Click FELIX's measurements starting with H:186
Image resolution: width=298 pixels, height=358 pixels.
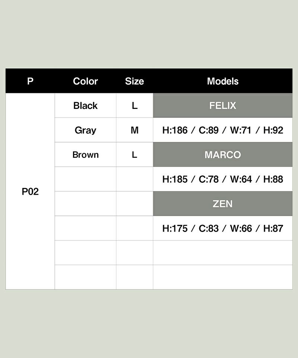223,130
